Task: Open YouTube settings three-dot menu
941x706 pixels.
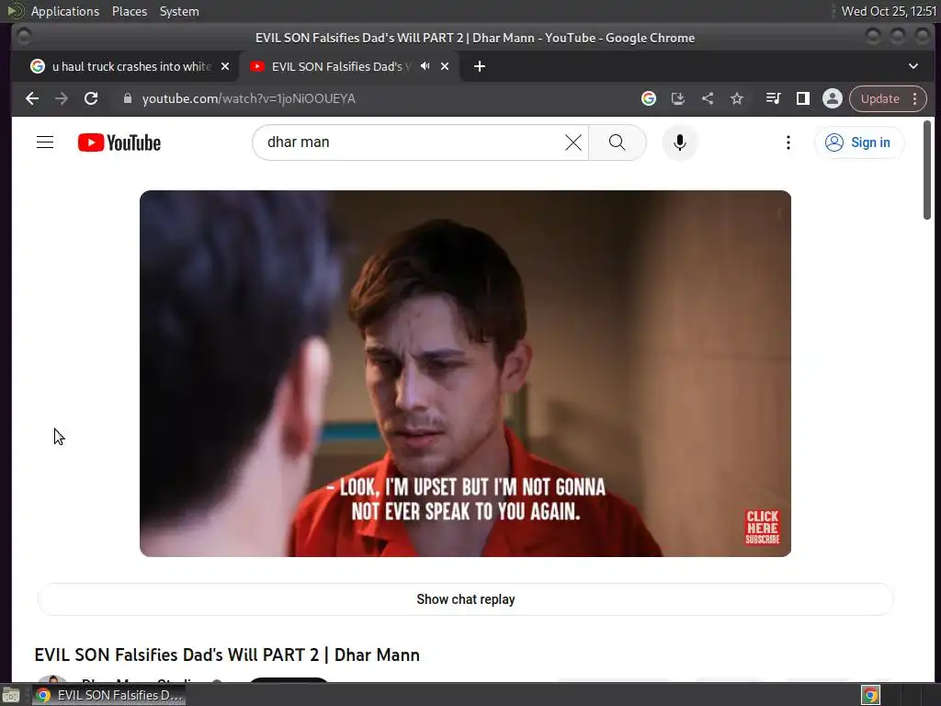Action: 788,142
